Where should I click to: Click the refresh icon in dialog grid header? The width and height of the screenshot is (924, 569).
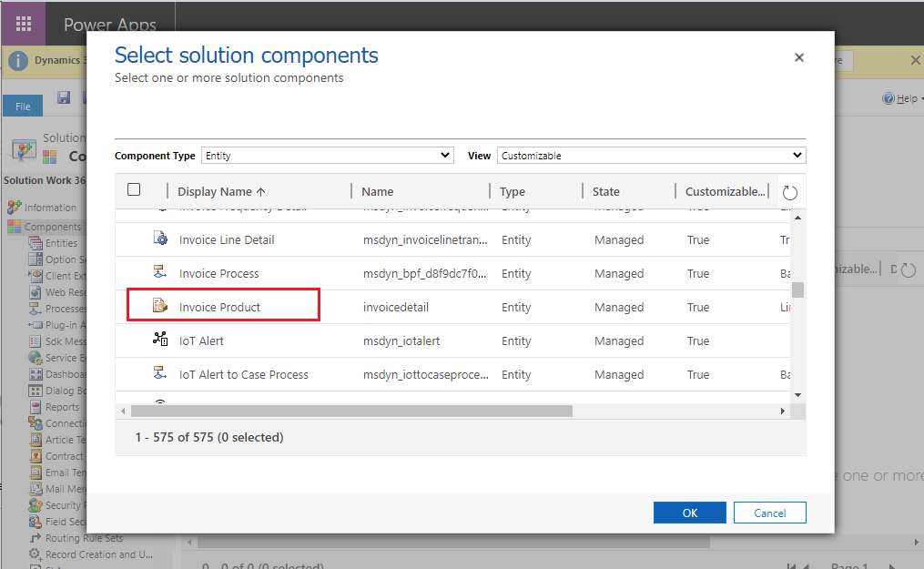[x=789, y=193]
